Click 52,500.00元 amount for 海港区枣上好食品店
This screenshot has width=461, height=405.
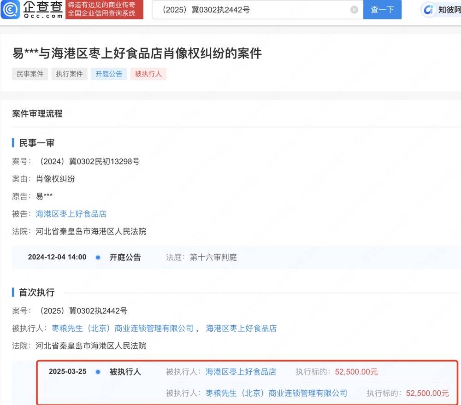356,372
